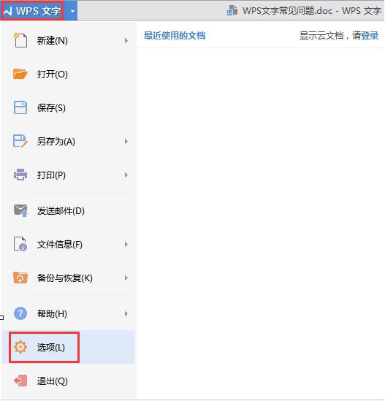This screenshot has width=385, height=401.
Task: Click the Save As pencil-disk icon
Action: (x=20, y=141)
